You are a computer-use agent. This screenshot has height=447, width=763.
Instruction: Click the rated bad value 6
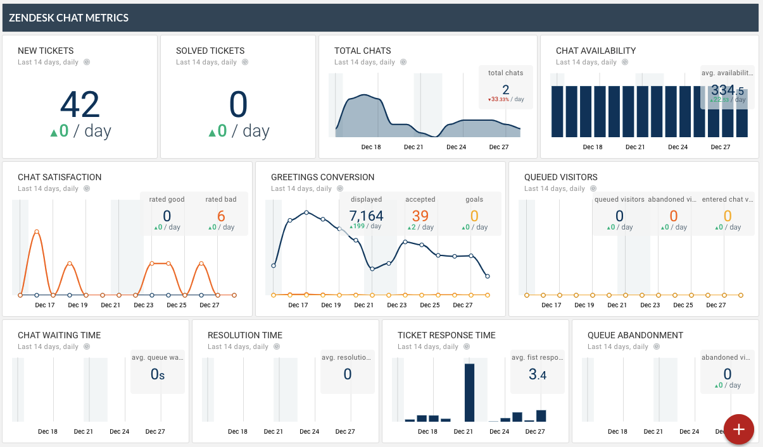(x=221, y=216)
